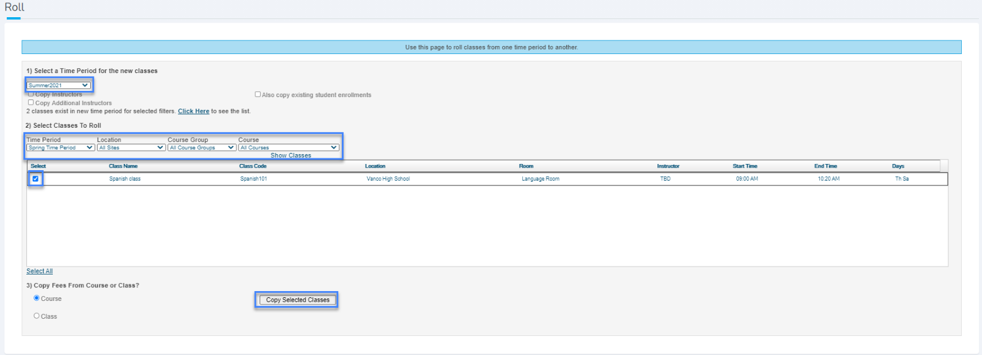The width and height of the screenshot is (982, 355).
Task: Switch to the Roll tab
Action: pyautogui.click(x=14, y=7)
